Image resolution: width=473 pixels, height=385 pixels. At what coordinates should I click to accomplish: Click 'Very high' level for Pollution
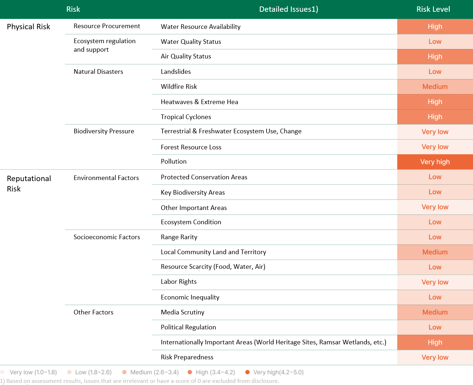click(x=435, y=162)
